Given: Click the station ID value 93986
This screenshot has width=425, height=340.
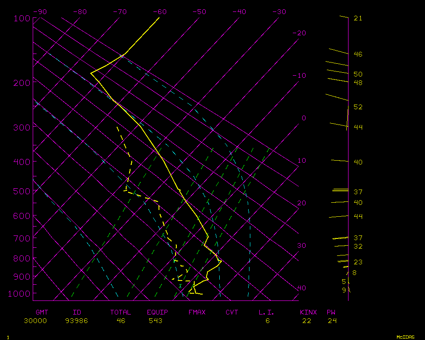Looking at the screenshot, I should point(76,321).
